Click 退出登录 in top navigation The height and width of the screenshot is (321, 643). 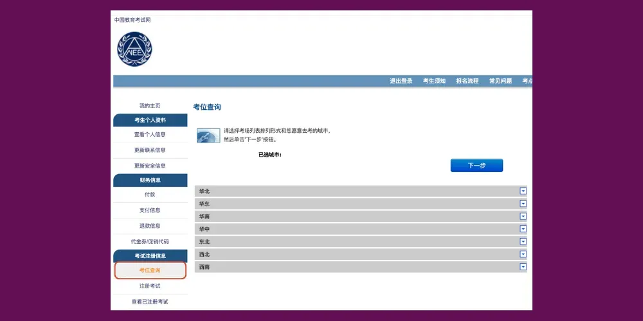[401, 82]
